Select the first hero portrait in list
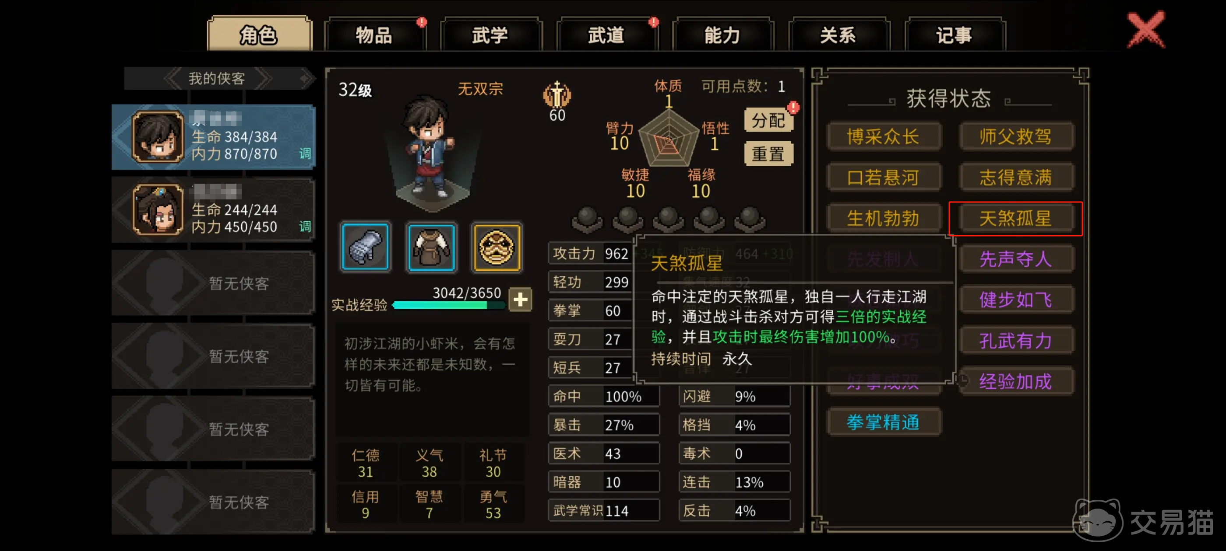1226x551 pixels. [x=158, y=137]
